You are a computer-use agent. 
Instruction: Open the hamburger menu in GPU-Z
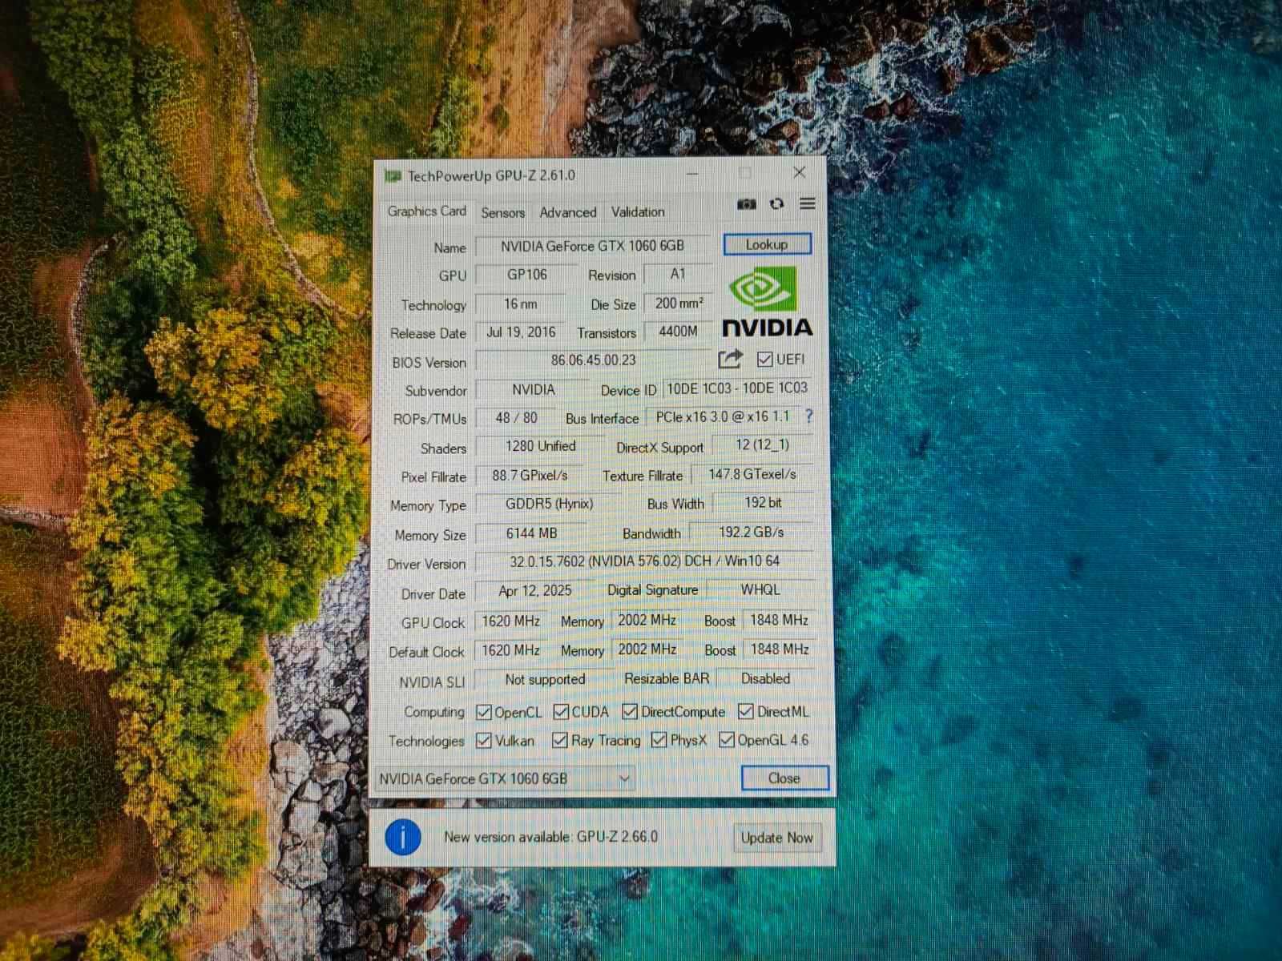tap(808, 203)
